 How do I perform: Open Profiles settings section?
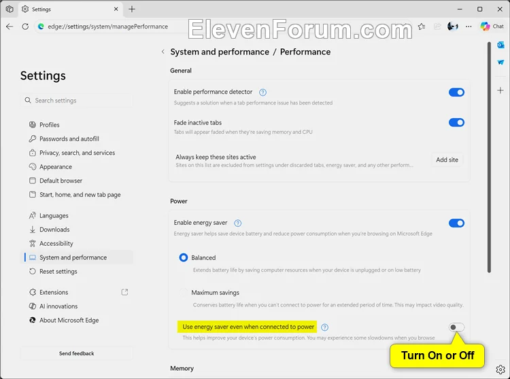(77, 125)
